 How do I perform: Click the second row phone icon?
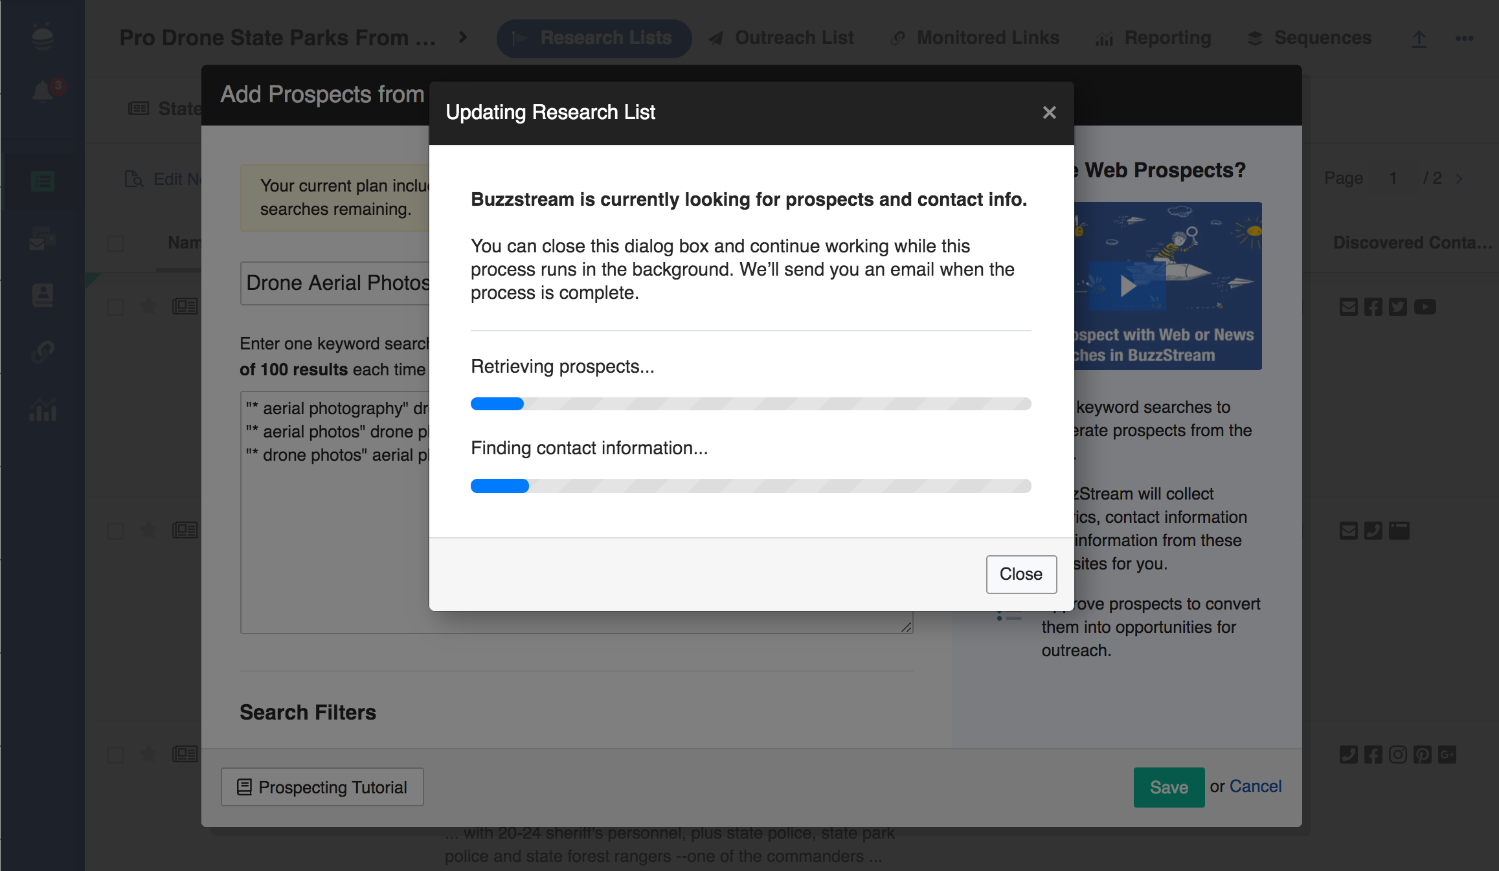pos(1373,531)
